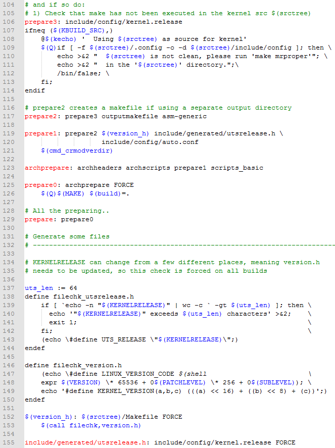The height and width of the screenshot is (448, 335).
Task: Click 'exceeds' on line 140
Action: (164, 314)
